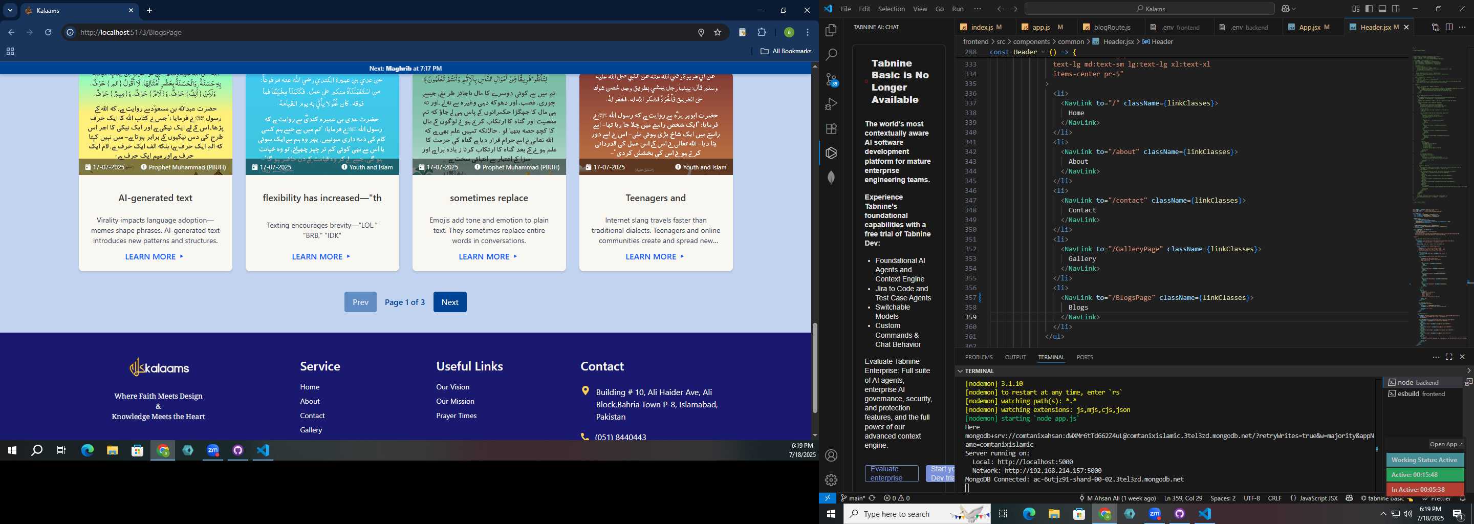Click Gallery link in footer
The height and width of the screenshot is (524, 1474).
pyautogui.click(x=311, y=430)
